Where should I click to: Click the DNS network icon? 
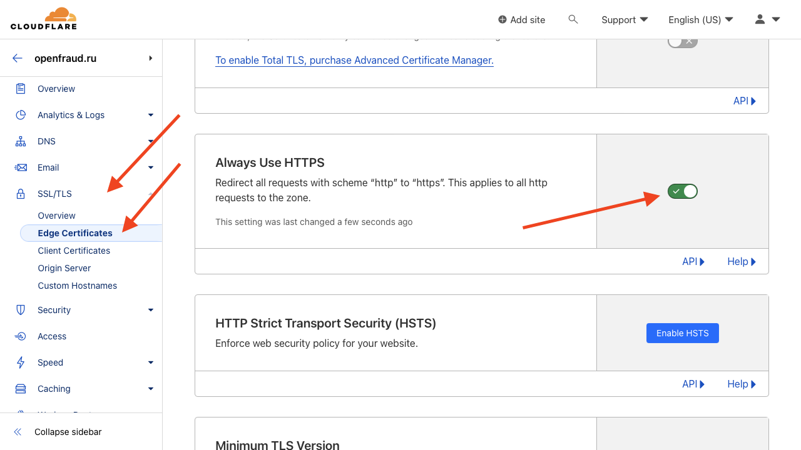21,141
